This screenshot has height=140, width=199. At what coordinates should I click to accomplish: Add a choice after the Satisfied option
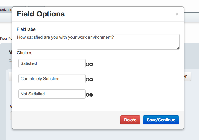[88, 64]
